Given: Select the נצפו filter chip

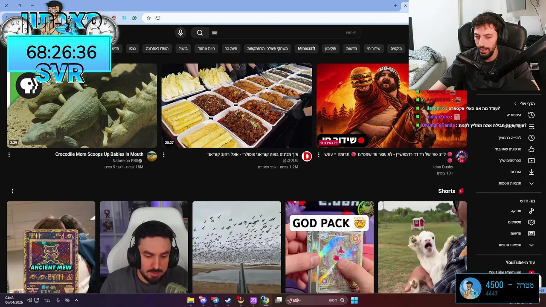Looking at the screenshot, I should click(133, 49).
